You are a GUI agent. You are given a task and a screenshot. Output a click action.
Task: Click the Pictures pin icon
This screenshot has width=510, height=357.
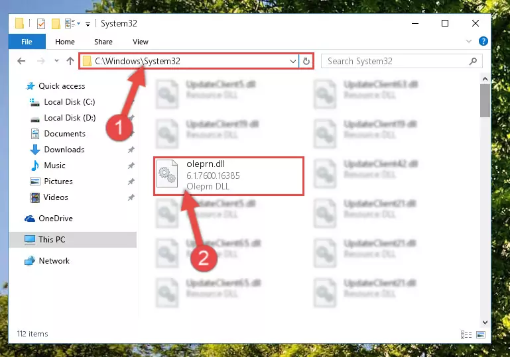(x=131, y=181)
